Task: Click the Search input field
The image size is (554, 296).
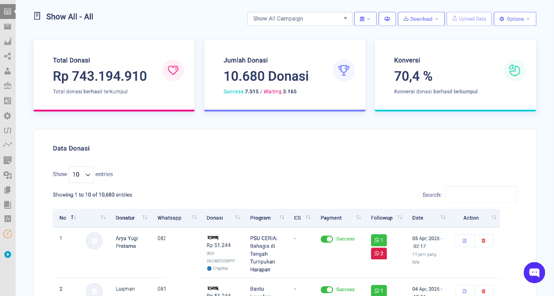Action: (480, 195)
